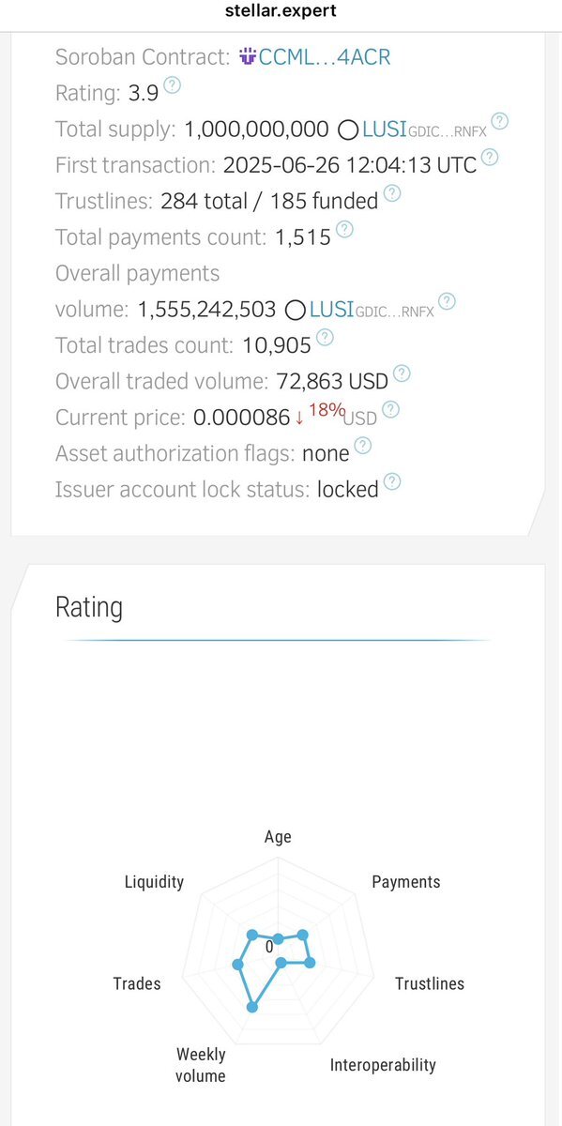Open the help icon beside Rating 3.9
562x1126 pixels.
(173, 85)
